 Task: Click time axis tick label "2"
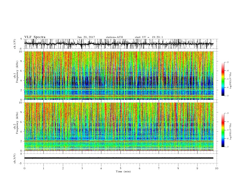(63, 168)
